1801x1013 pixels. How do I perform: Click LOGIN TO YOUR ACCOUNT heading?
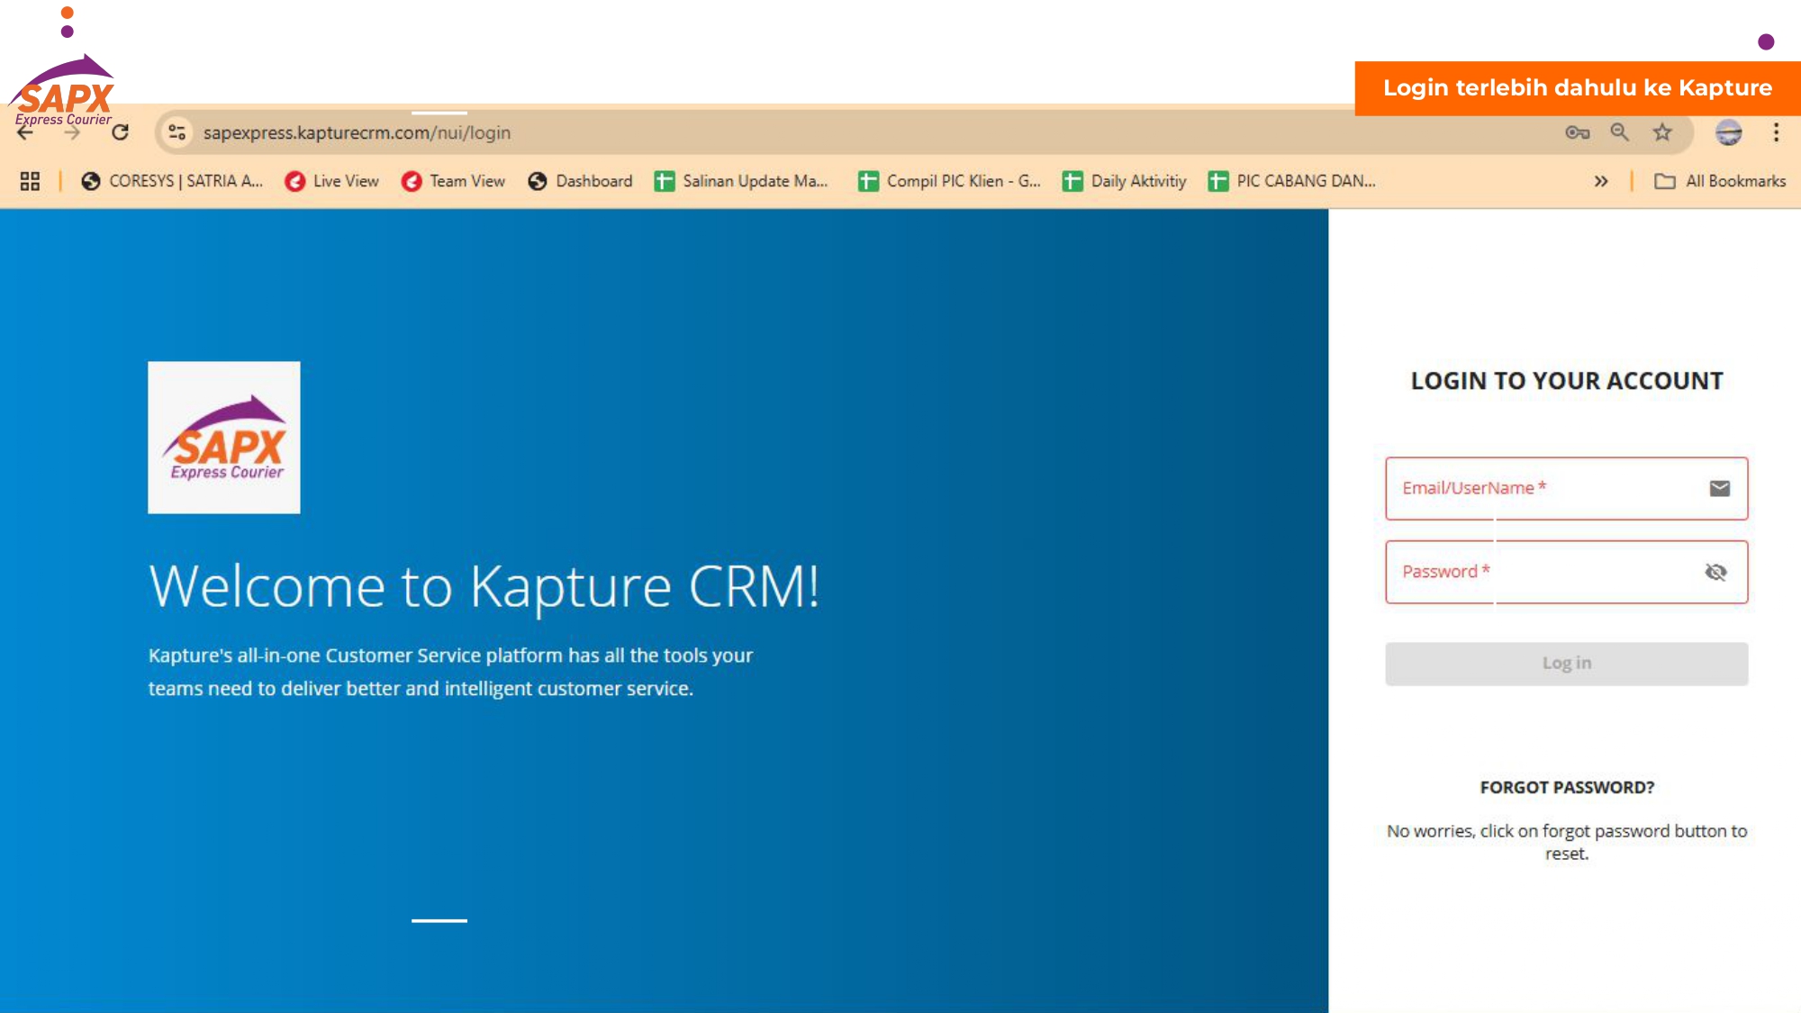[x=1567, y=381]
